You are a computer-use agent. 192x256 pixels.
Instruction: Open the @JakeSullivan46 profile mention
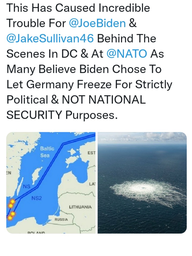[50, 38]
